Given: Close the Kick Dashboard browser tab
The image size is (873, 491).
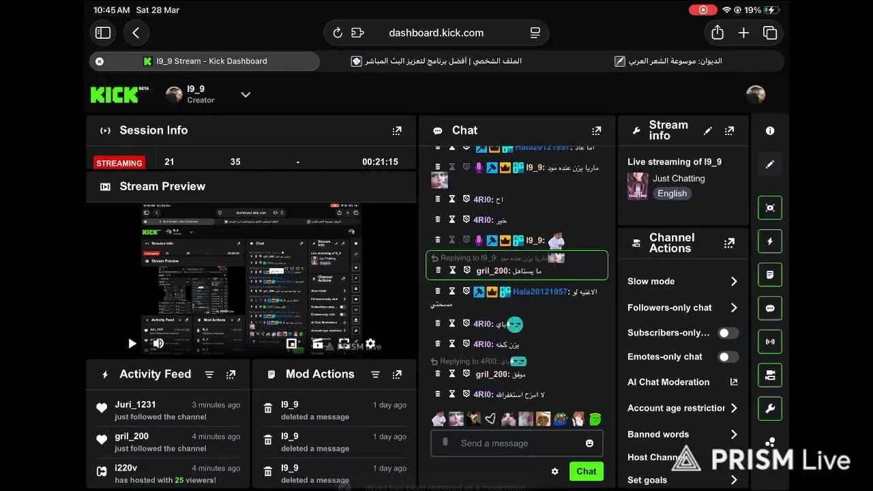Looking at the screenshot, I should [100, 61].
